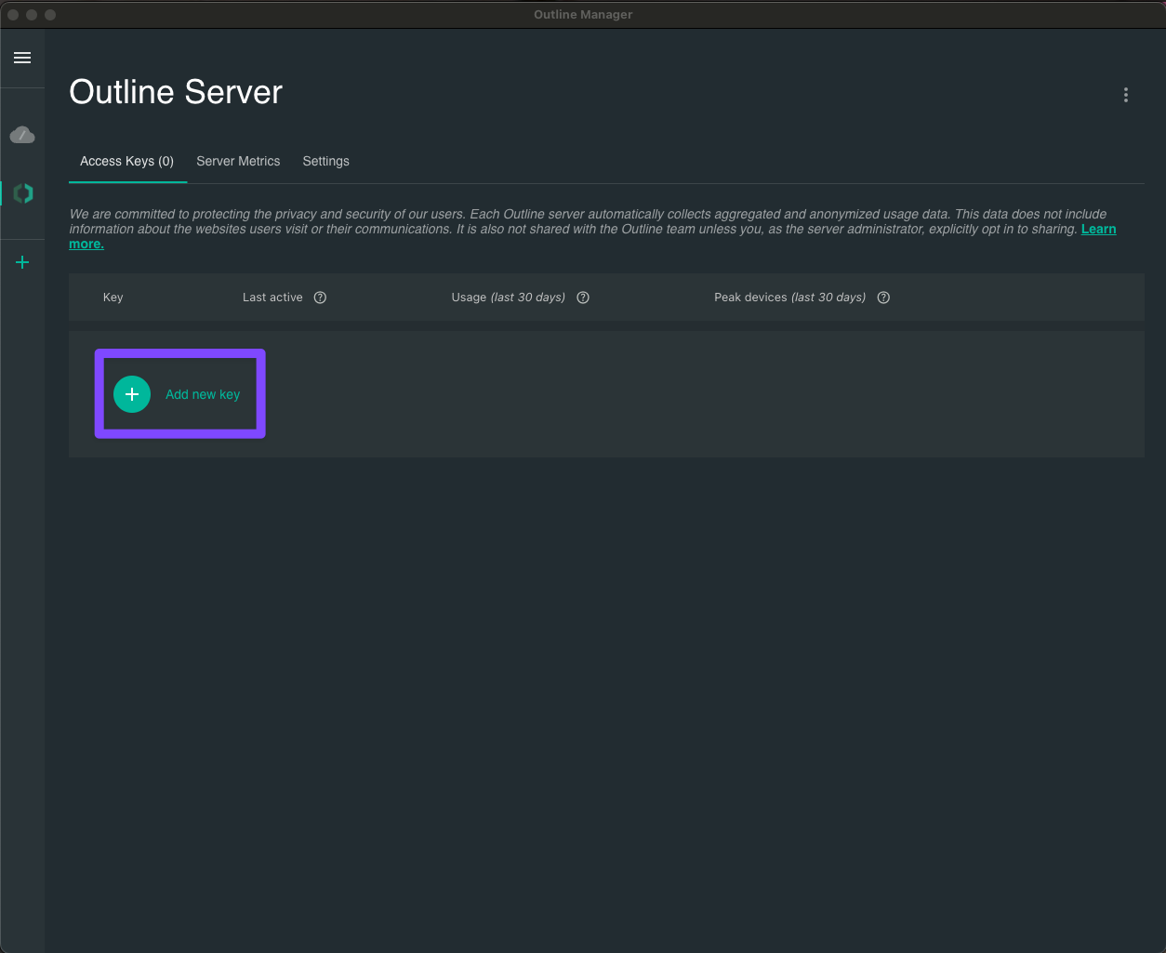Click the Usage (last 30 days) header
This screenshot has width=1166, height=953.
509,298
